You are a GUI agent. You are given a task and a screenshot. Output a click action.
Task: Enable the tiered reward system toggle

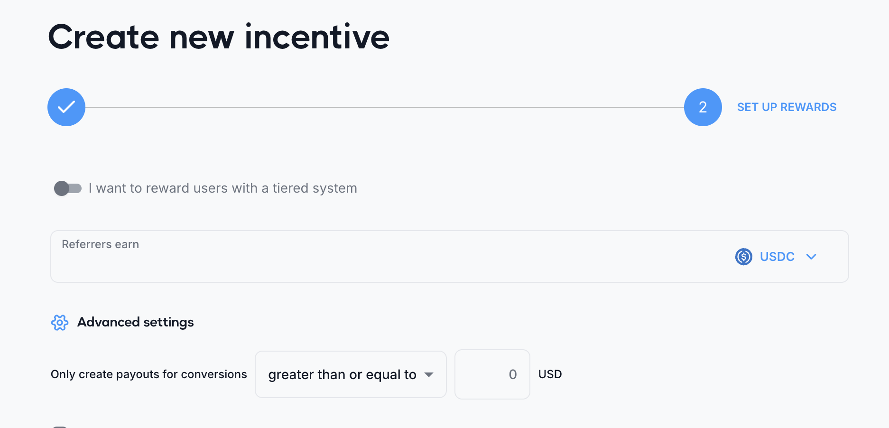click(67, 188)
